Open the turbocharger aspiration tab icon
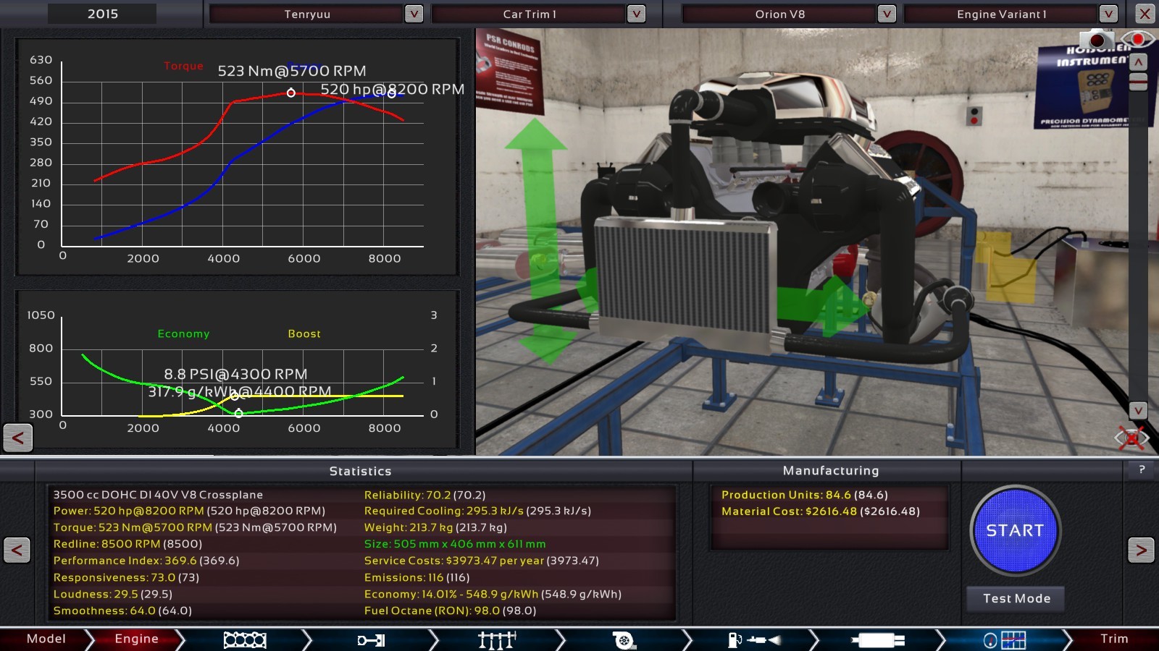The image size is (1159, 651). (624, 639)
